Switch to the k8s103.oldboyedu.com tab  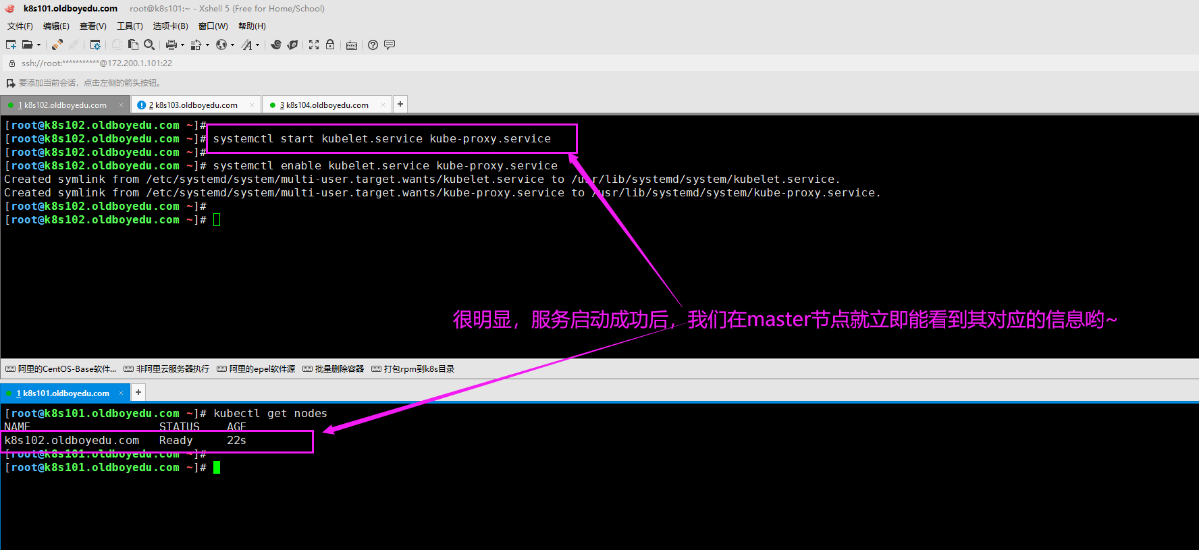click(x=196, y=105)
